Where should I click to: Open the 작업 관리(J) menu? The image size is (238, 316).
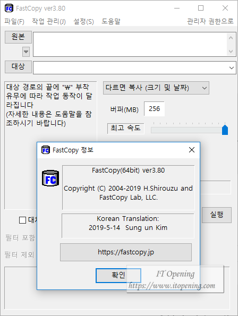click(49, 21)
